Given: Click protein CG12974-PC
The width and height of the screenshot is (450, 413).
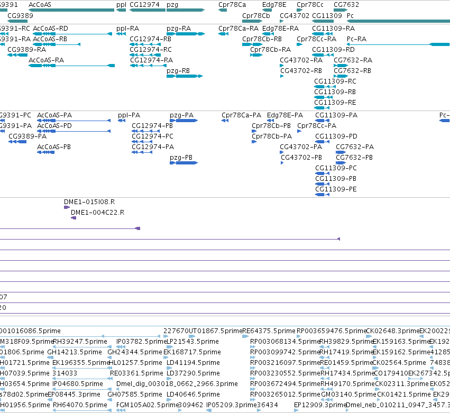Looking at the screenshot, I should [x=153, y=136].
